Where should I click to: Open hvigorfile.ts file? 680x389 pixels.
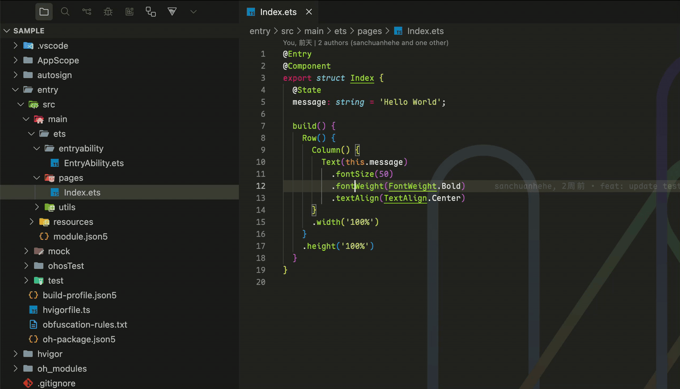(66, 310)
